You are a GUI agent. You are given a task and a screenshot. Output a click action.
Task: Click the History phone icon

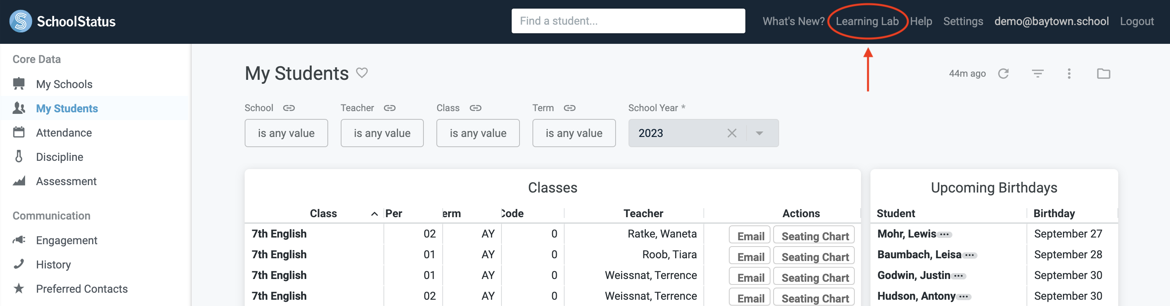[x=18, y=264]
